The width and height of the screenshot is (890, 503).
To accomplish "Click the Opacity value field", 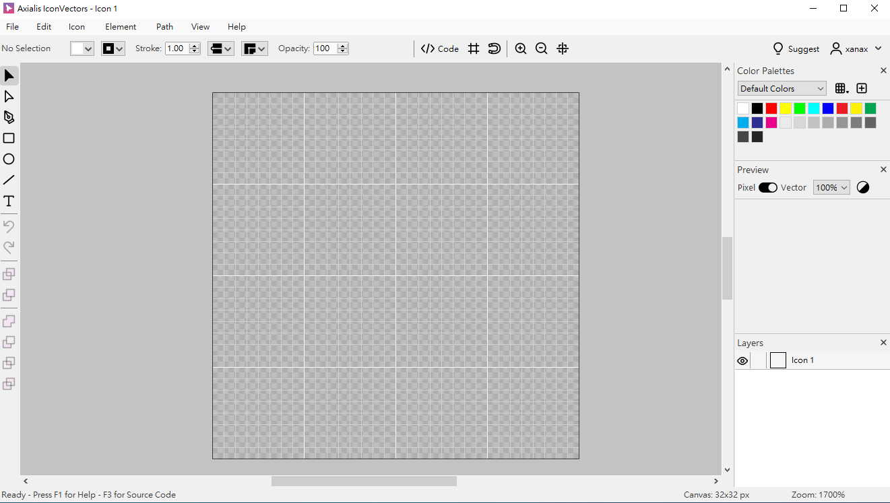I will pyautogui.click(x=325, y=48).
